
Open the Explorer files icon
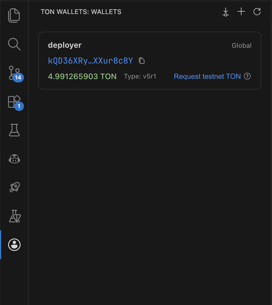pos(14,16)
